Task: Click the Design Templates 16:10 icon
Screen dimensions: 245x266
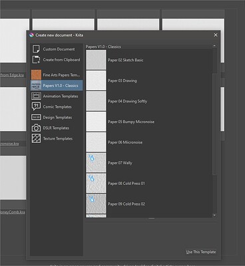Action: (x=36, y=117)
